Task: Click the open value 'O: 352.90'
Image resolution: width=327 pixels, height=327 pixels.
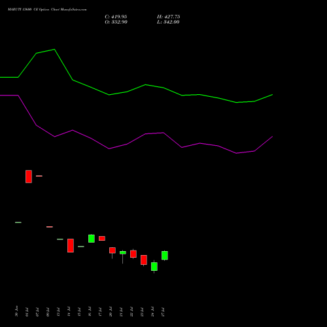Action: click(x=116, y=22)
